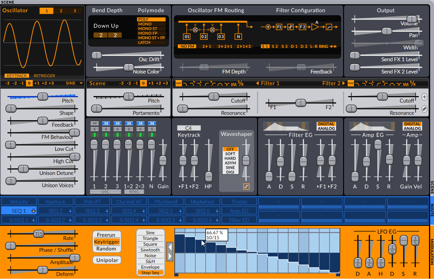Viewport: 434px width, 279px height.
Task: Unmute oscillator 2 with its M button
Action: [x=106, y=123]
